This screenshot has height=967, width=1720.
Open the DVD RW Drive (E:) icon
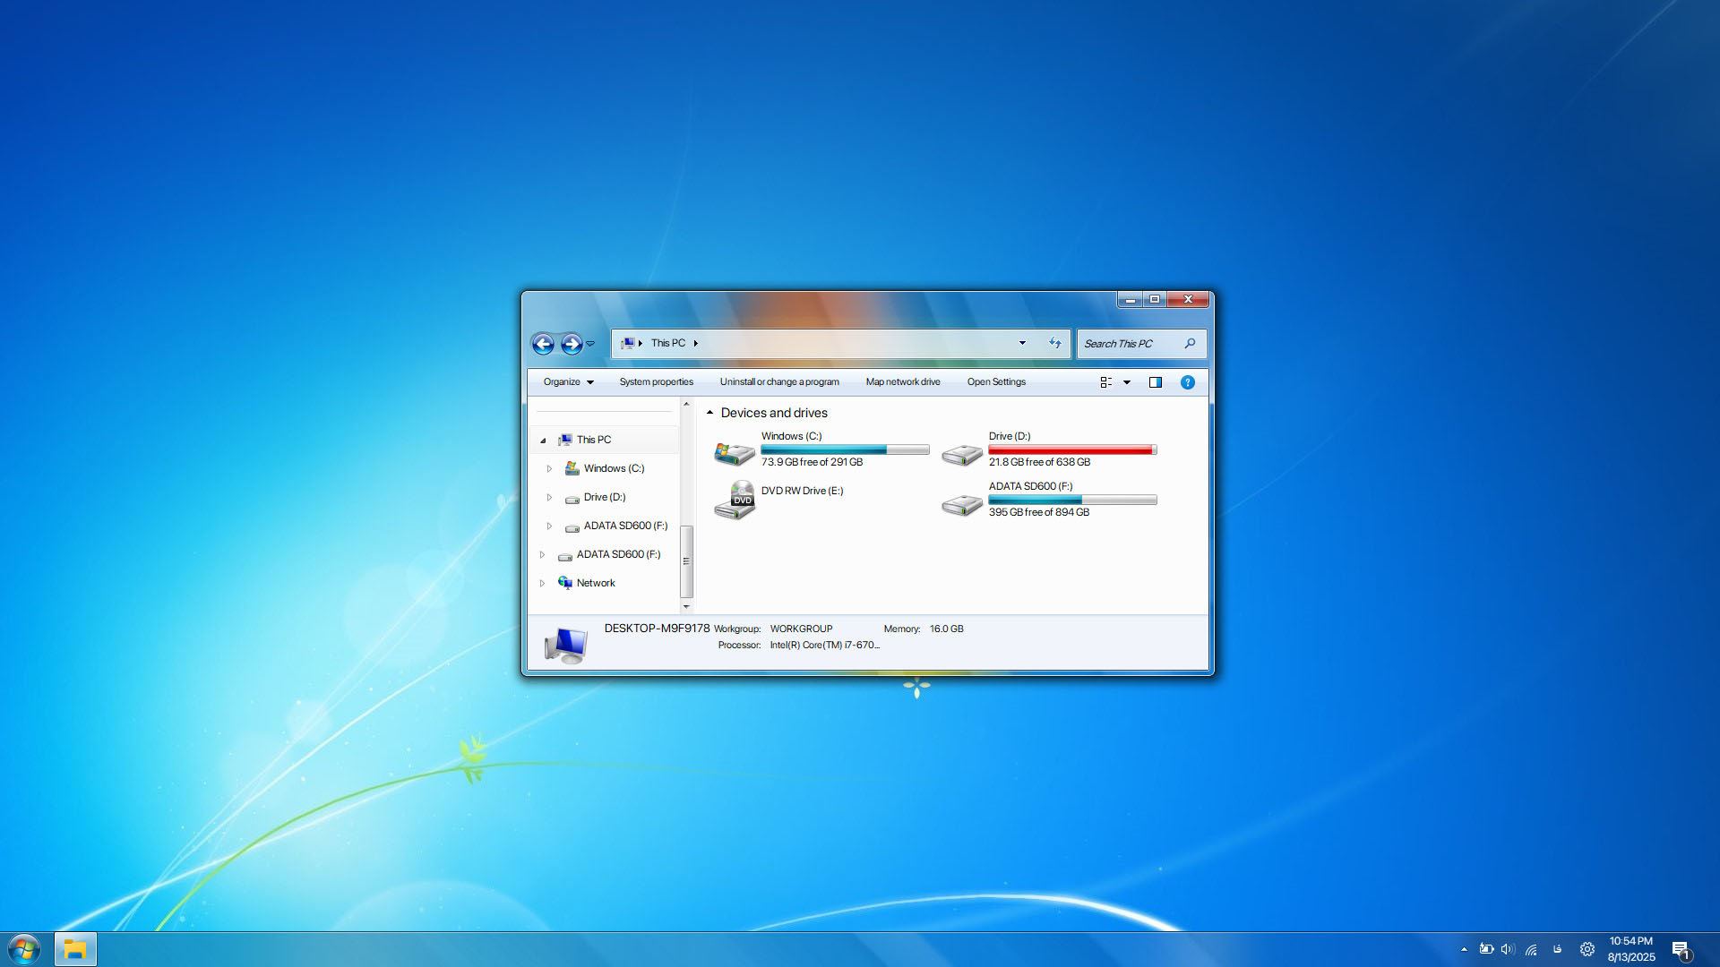(734, 500)
